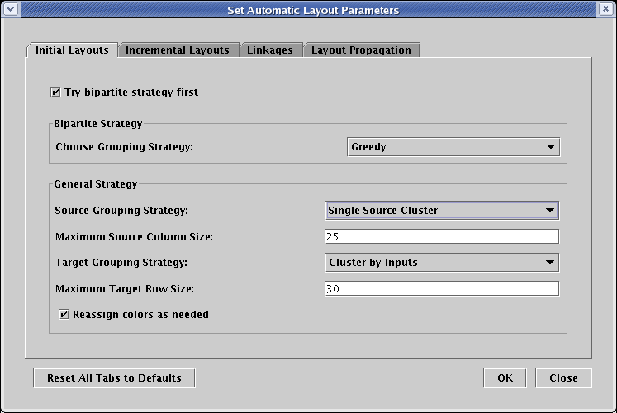The width and height of the screenshot is (617, 413).
Task: Go to the Layout Propagation tab
Action: [x=361, y=50]
